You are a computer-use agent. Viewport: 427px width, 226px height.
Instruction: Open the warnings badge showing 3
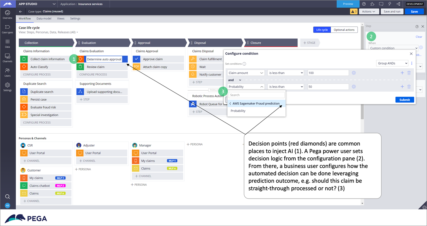pos(354,12)
